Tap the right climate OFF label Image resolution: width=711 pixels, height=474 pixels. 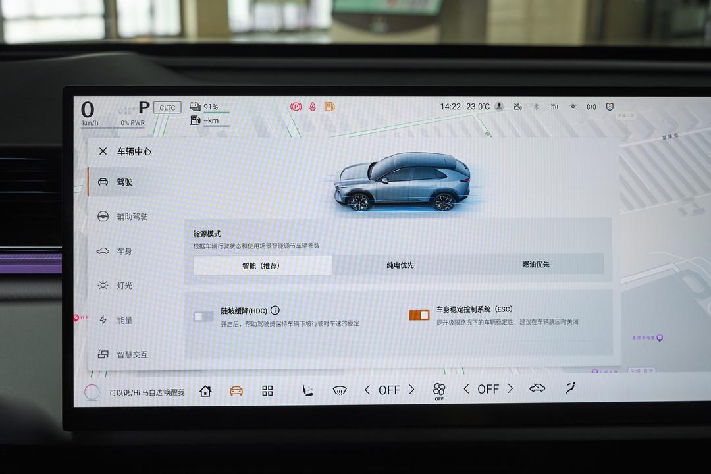click(x=488, y=389)
